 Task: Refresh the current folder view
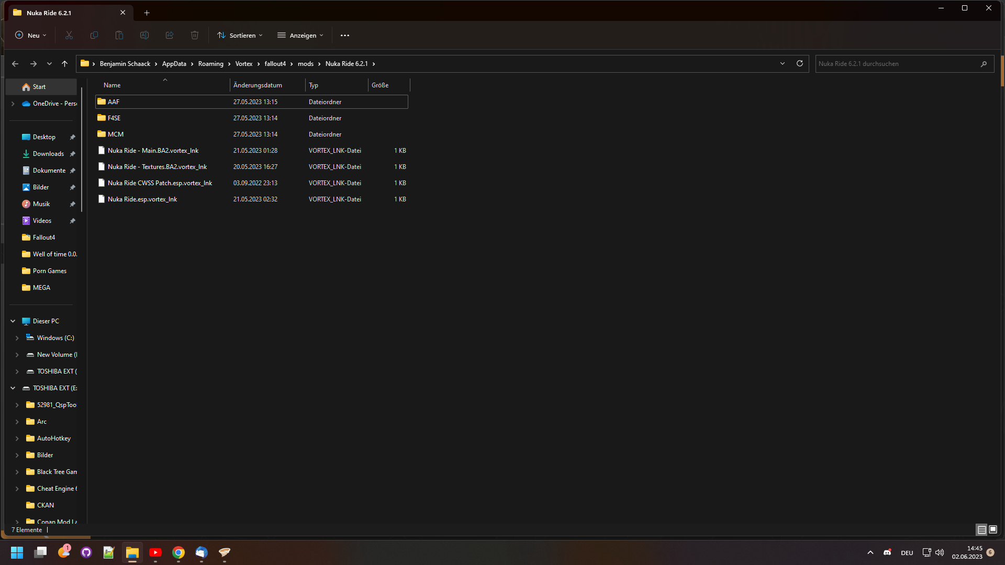800,63
